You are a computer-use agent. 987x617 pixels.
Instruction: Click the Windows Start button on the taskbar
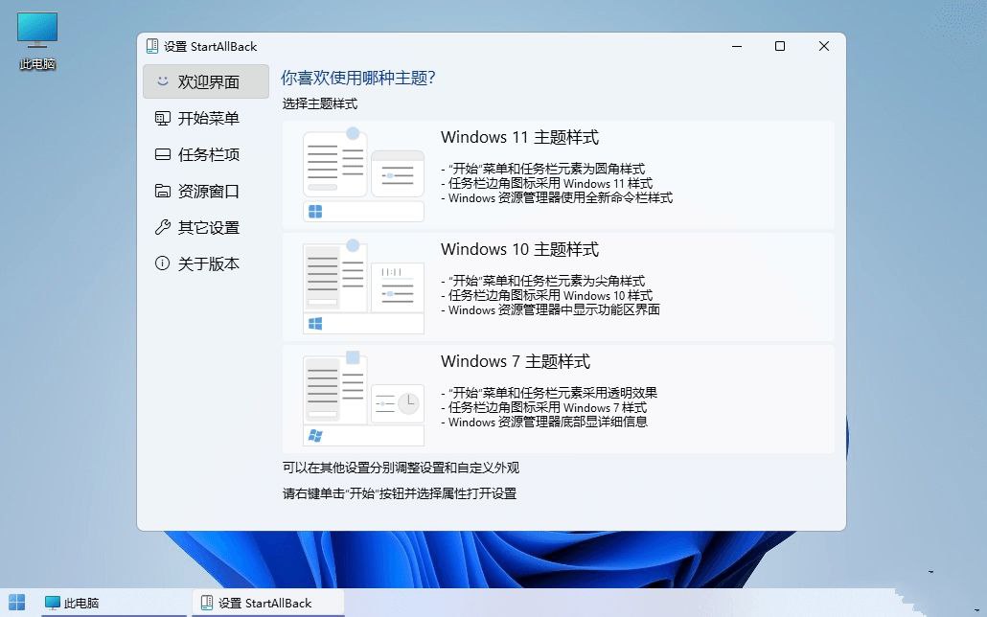click(x=17, y=604)
